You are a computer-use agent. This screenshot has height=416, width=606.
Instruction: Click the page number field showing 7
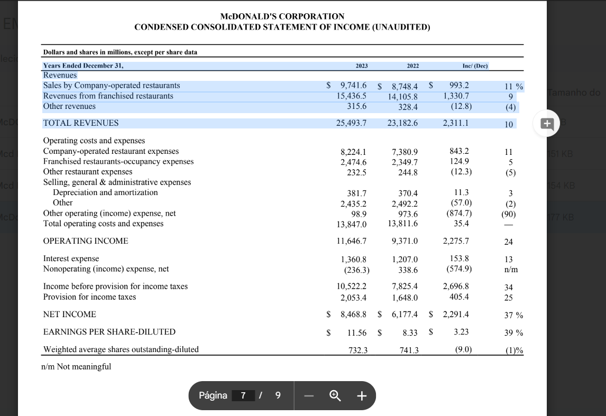coord(243,395)
